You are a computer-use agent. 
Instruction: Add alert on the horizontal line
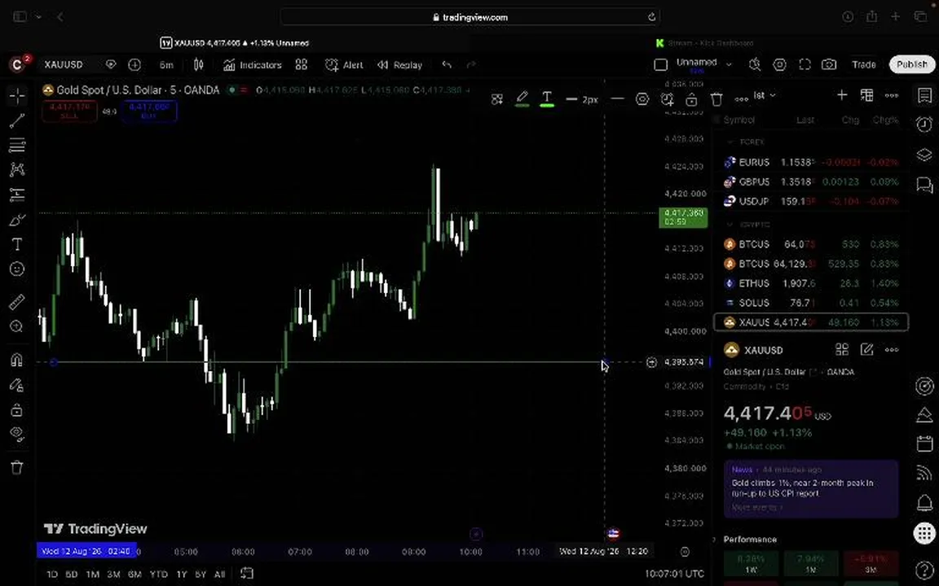click(x=667, y=99)
